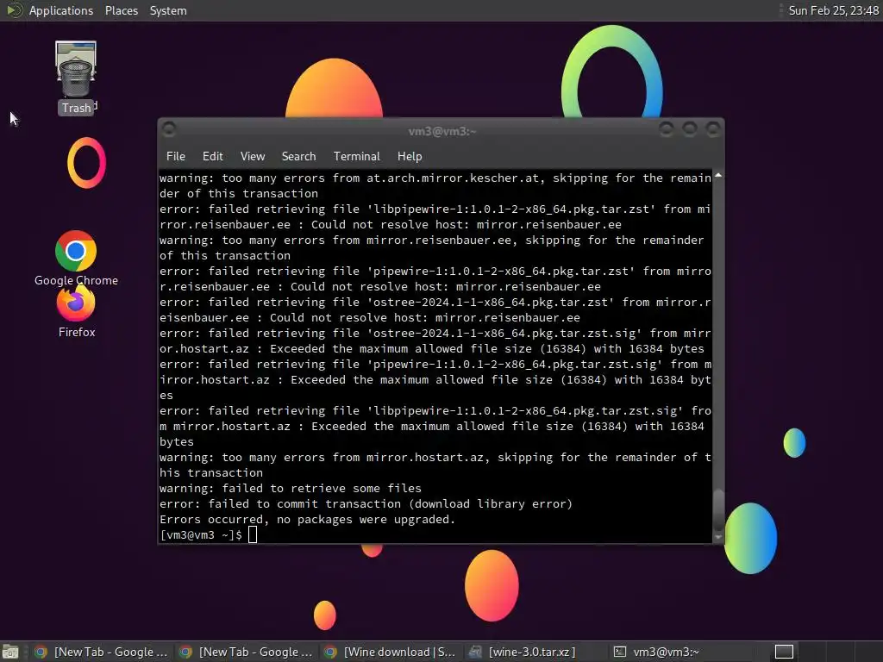883x662 pixels.
Task: Click the terminal prompt input line
Action: coord(435,534)
